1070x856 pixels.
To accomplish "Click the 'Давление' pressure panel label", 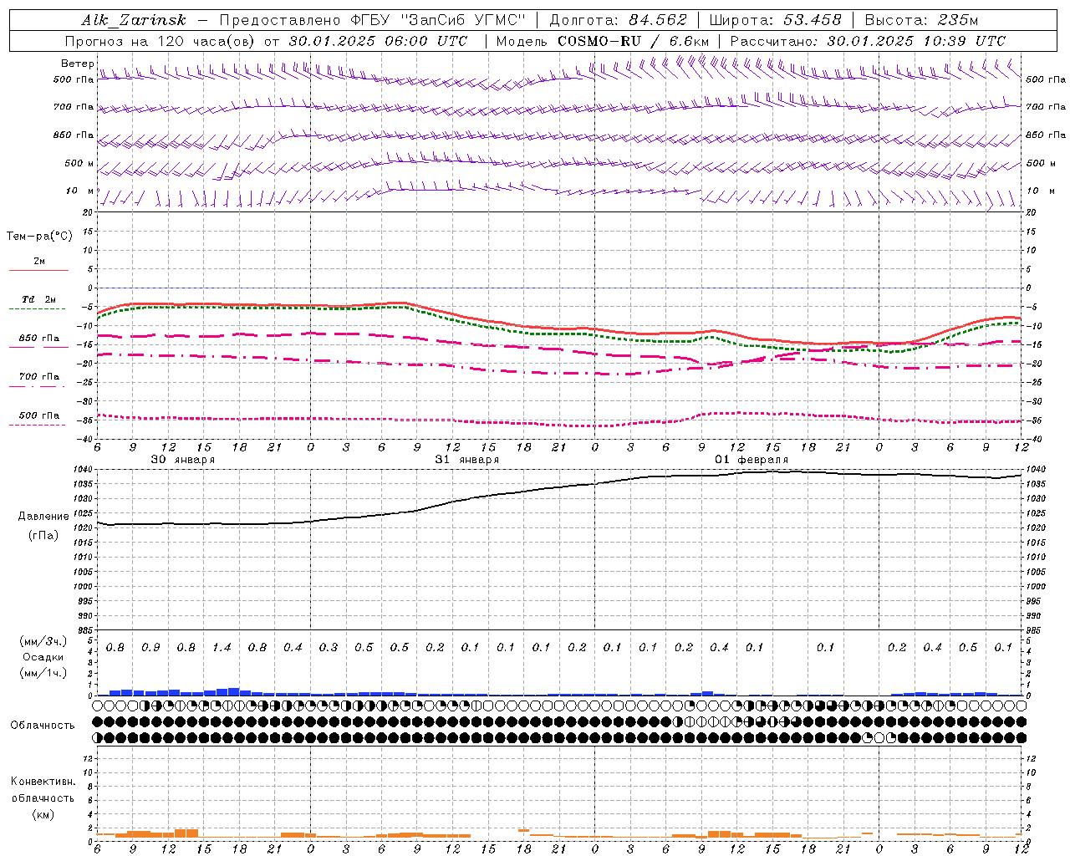I will click(x=43, y=517).
